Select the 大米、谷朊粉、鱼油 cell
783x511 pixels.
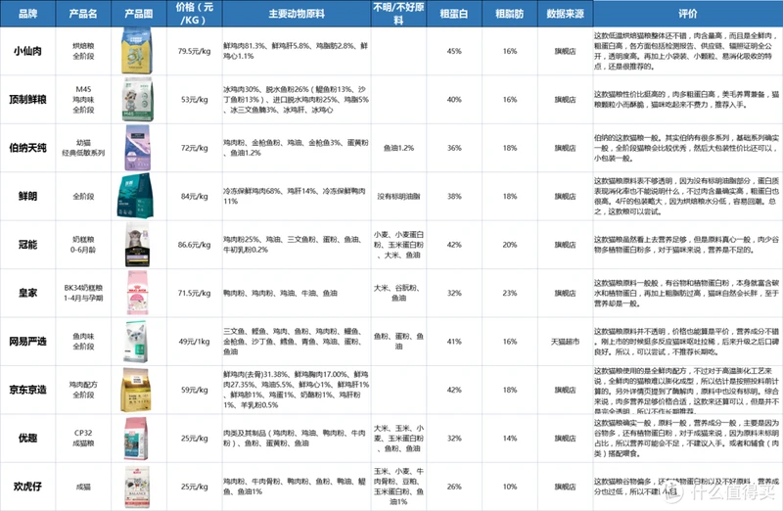398,293
